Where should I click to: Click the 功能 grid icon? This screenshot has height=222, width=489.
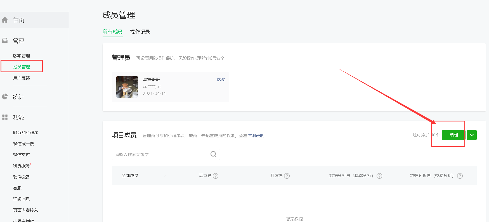click(5, 117)
